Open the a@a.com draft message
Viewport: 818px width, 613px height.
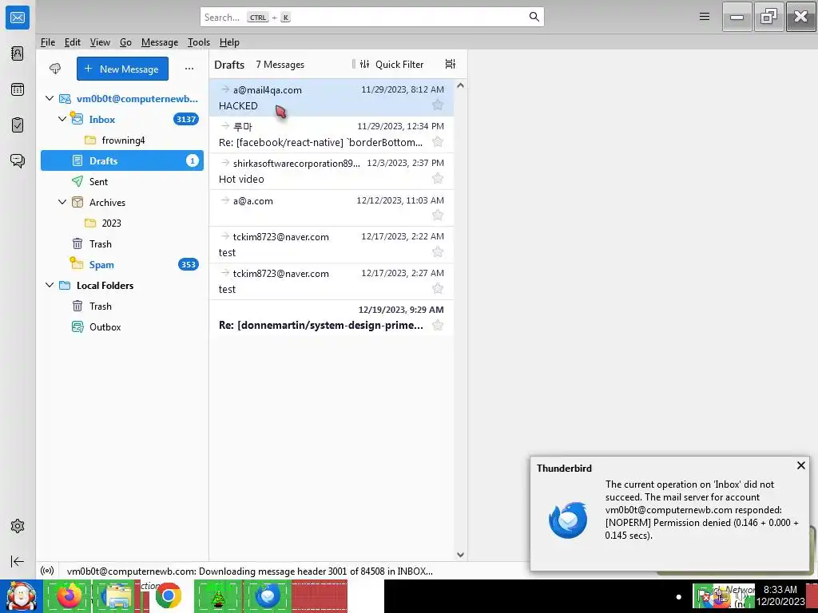[x=332, y=208]
